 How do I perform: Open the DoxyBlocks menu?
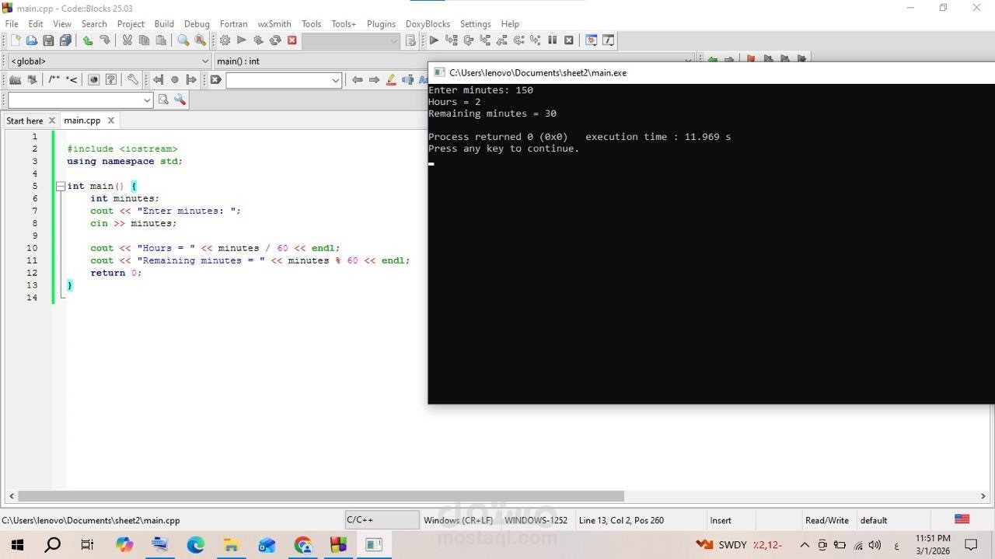[428, 23]
